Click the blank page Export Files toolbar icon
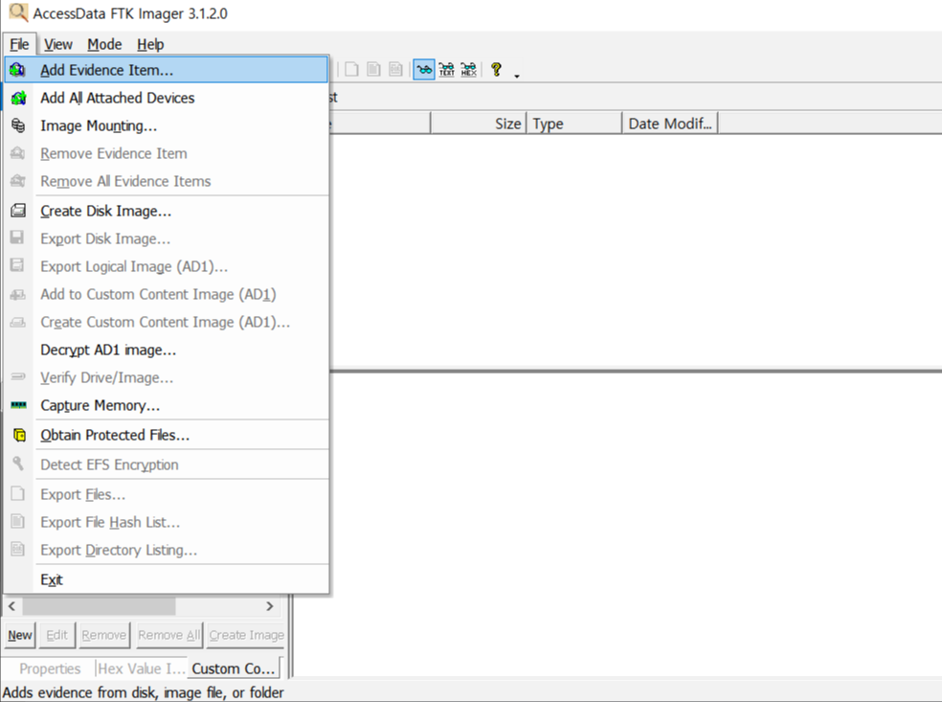 point(352,69)
